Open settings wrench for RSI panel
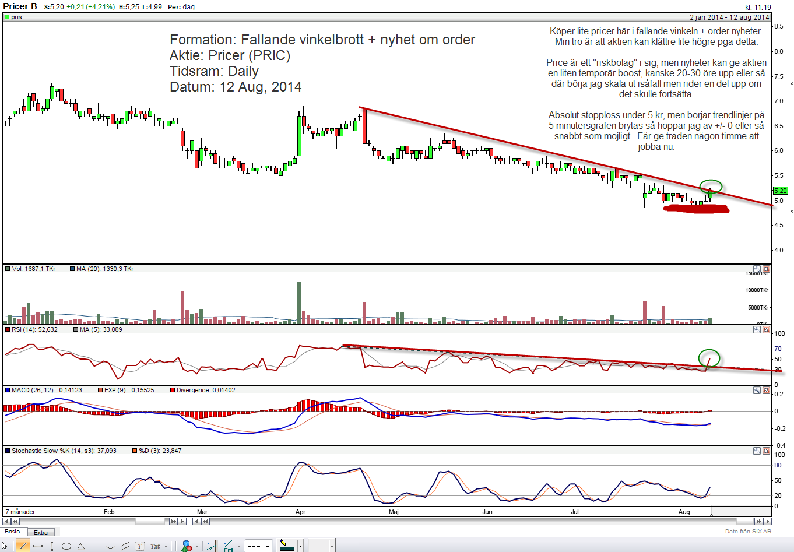 [757, 330]
